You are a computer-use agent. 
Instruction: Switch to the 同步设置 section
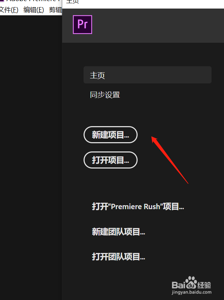(105, 95)
